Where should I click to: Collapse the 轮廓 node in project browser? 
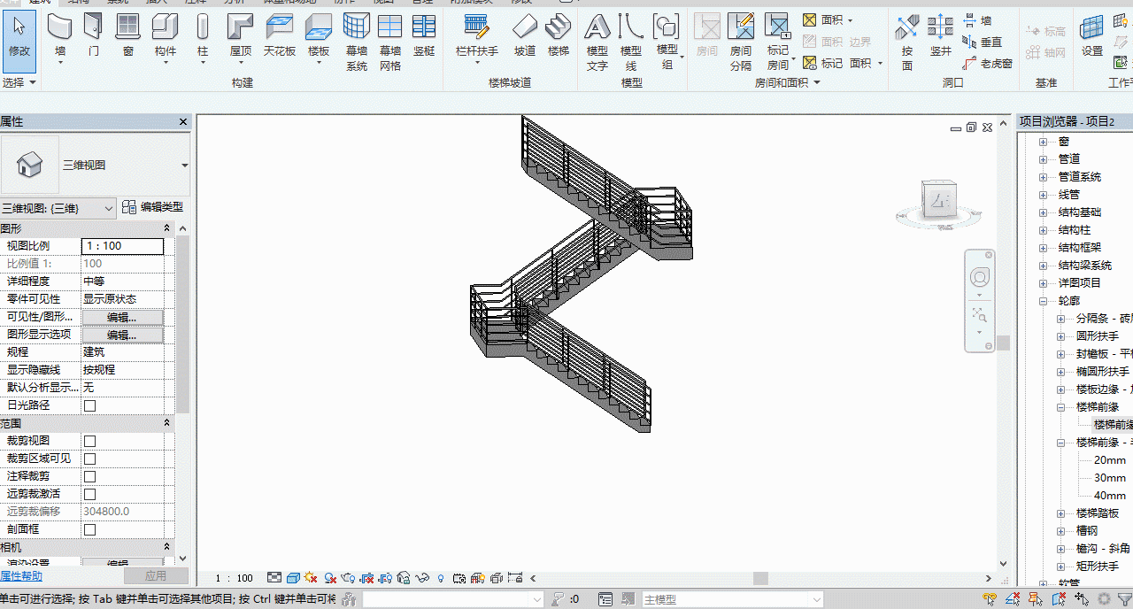coord(1044,301)
